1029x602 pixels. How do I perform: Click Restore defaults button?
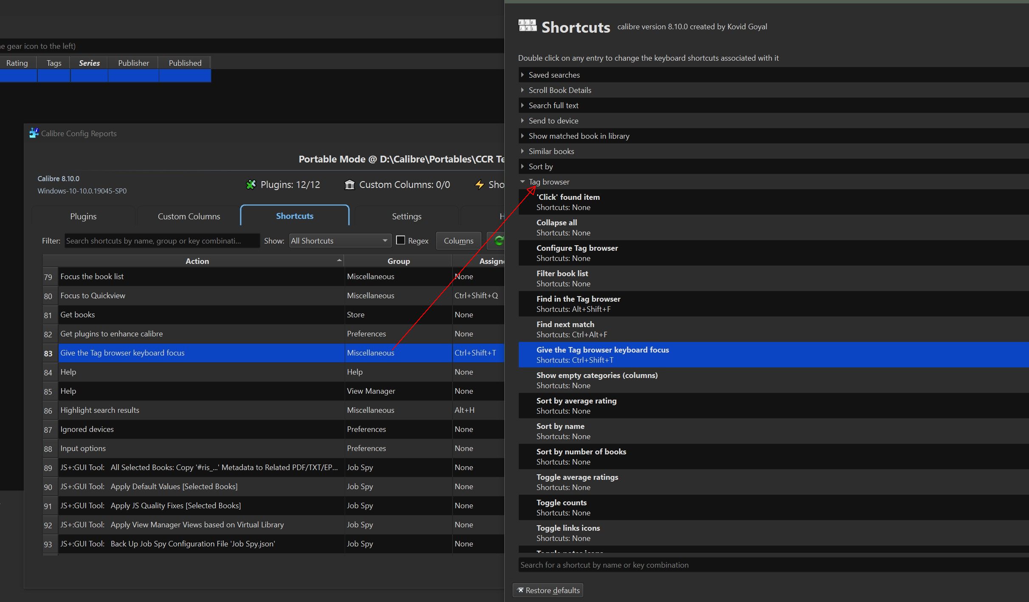pos(548,590)
